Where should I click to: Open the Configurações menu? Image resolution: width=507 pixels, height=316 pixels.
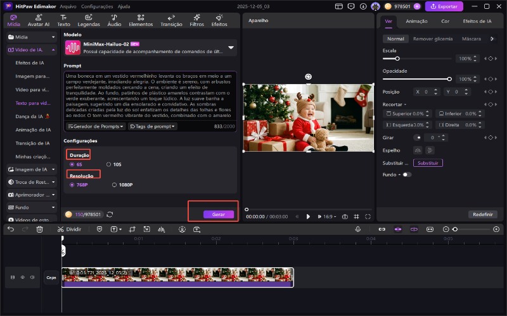(x=97, y=6)
